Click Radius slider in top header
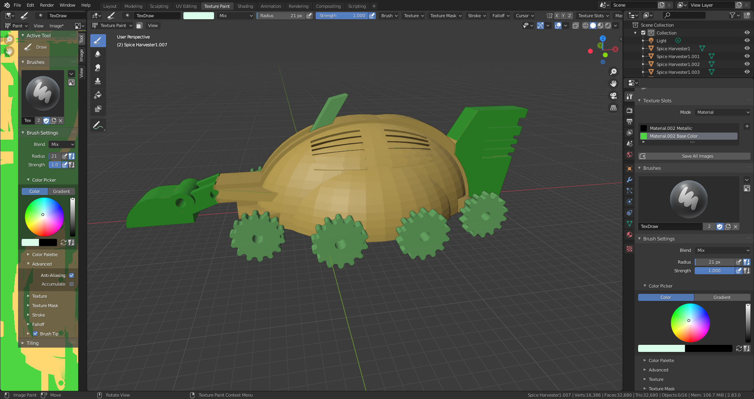Image resolution: width=754 pixels, height=399 pixels. (280, 16)
